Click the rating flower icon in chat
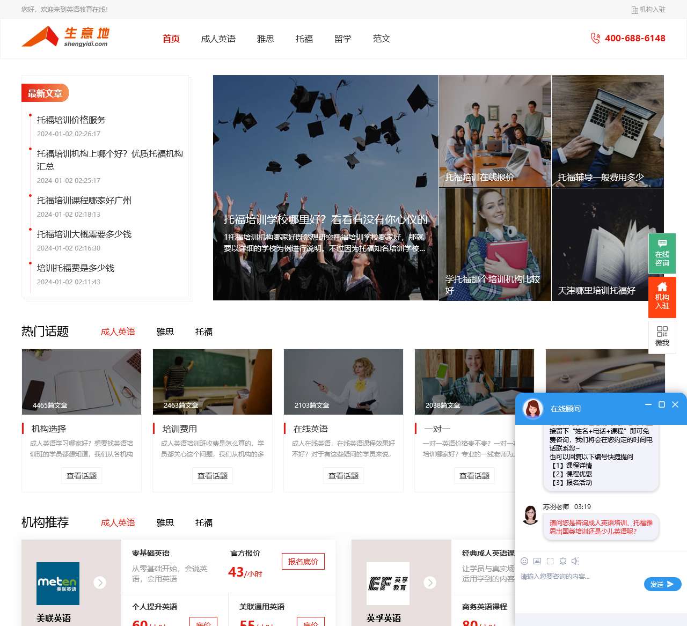 click(563, 561)
